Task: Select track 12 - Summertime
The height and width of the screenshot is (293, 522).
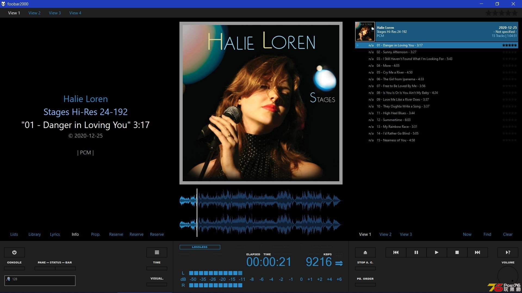Action: click(x=437, y=120)
